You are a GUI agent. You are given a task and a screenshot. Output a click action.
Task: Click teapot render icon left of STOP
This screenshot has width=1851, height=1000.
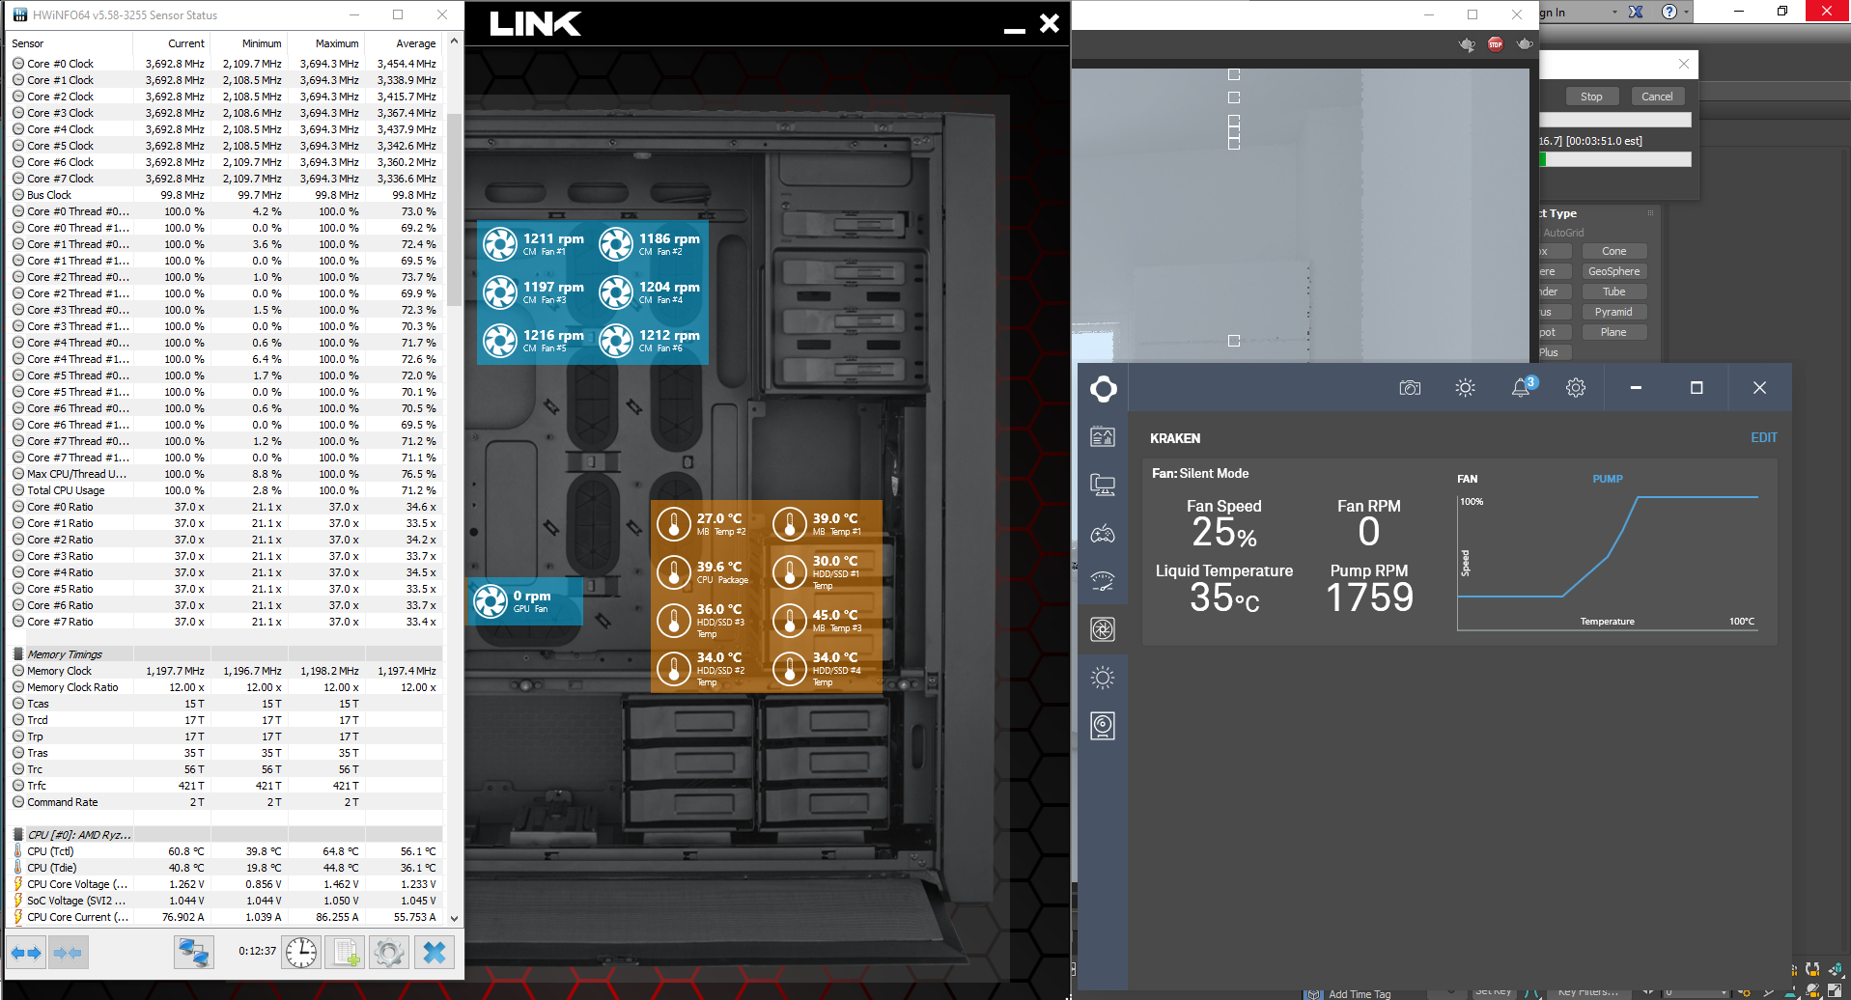click(1467, 44)
